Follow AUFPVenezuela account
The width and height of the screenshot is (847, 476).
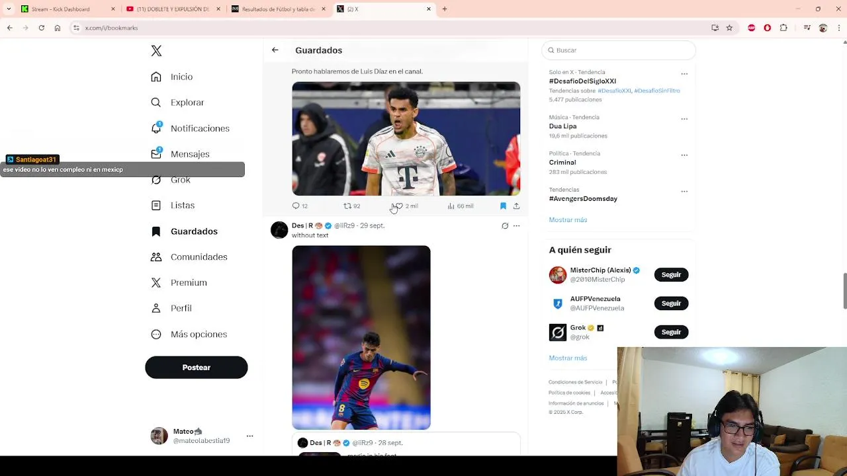[671, 303]
